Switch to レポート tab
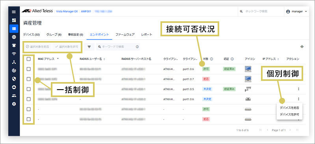 pos(147,35)
